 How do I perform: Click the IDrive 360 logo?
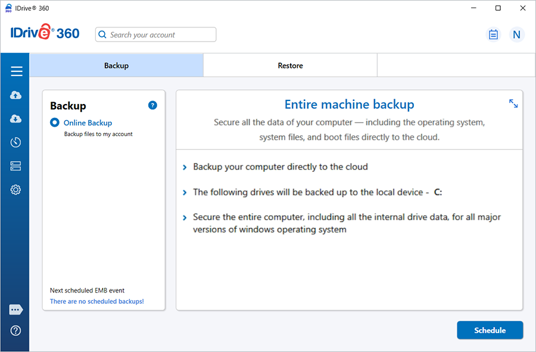coord(45,33)
